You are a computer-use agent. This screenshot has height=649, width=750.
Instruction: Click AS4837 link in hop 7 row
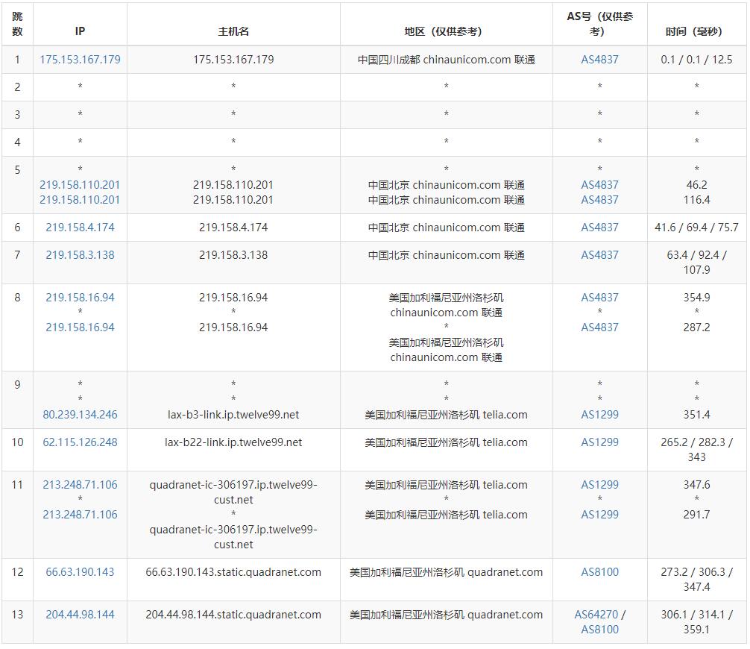(x=600, y=255)
